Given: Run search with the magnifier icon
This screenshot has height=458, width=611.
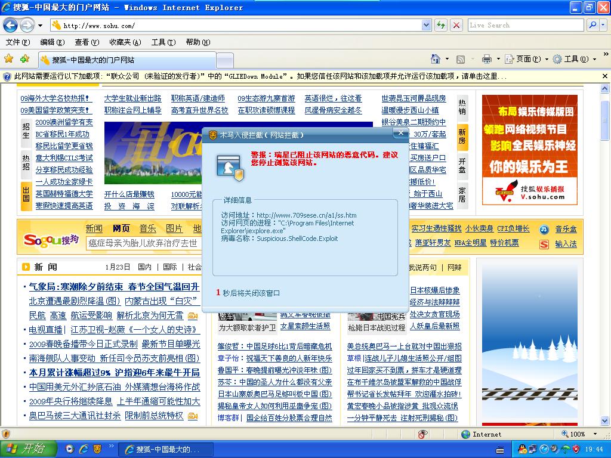Looking at the screenshot, I should click(593, 25).
